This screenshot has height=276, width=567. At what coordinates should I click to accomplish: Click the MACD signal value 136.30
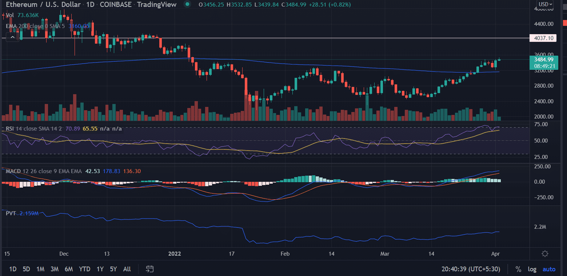point(132,171)
